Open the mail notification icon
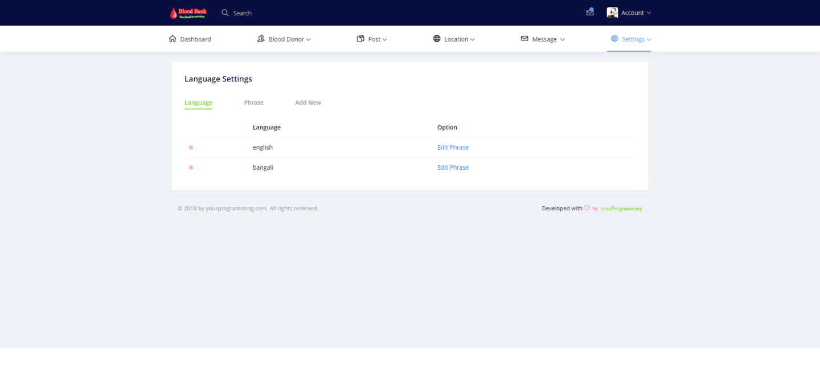Screen dimensions: 820x380 pyautogui.click(x=590, y=12)
